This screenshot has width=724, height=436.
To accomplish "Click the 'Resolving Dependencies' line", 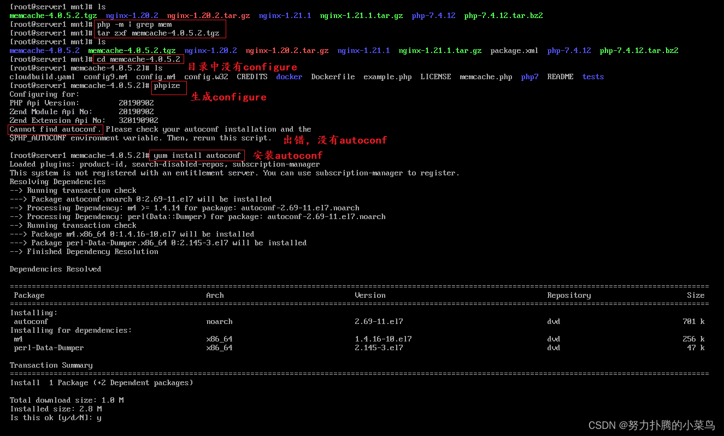I will tap(57, 182).
